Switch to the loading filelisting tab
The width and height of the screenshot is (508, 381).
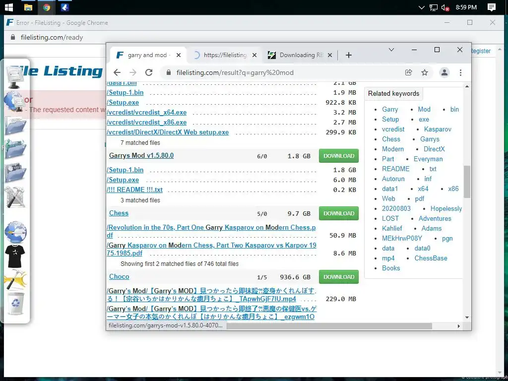coord(225,55)
